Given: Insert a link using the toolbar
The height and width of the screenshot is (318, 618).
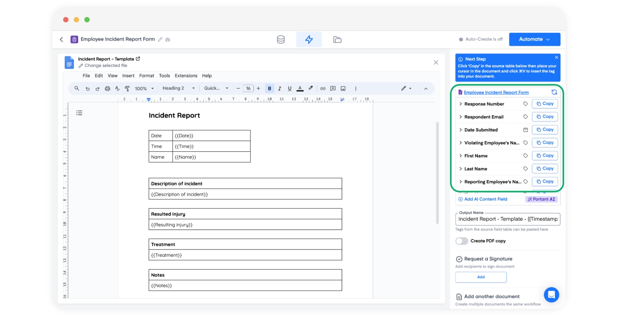Looking at the screenshot, I should pos(323,88).
